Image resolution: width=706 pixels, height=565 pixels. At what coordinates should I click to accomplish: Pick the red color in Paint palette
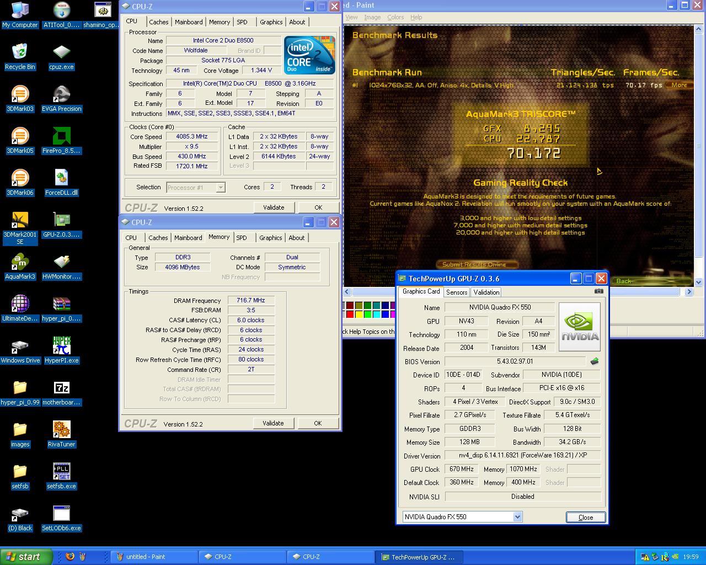(x=350, y=315)
